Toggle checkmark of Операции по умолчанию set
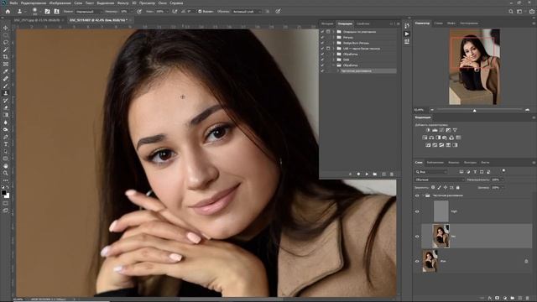The width and height of the screenshot is (537, 302). click(x=322, y=32)
